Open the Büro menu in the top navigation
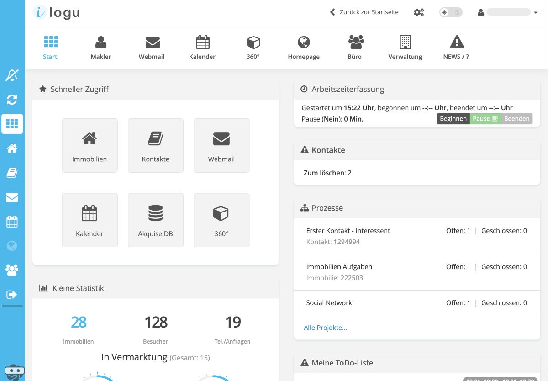The width and height of the screenshot is (548, 381). pos(354,48)
